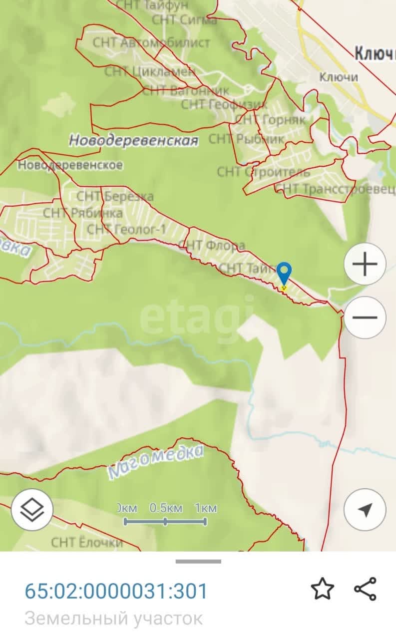Select the СНТ Ёлочки area
The image size is (396, 639).
pyautogui.click(x=87, y=542)
